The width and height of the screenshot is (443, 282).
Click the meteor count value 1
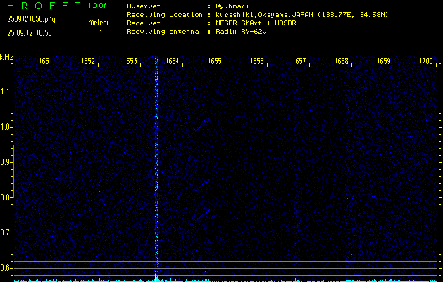[101, 33]
